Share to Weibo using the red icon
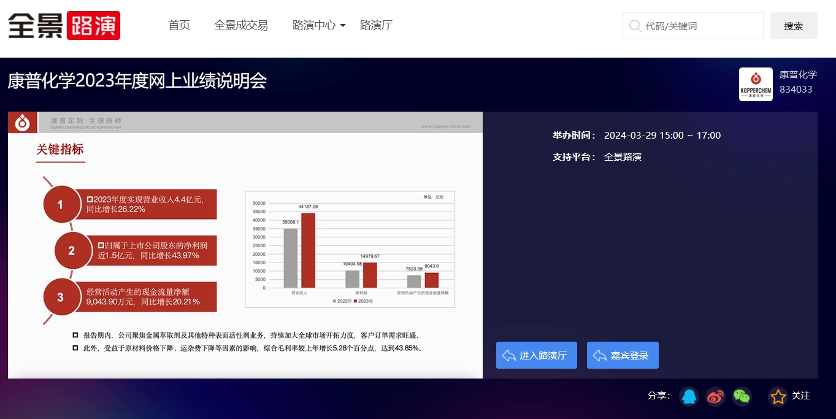This screenshot has height=419, width=836. click(715, 396)
